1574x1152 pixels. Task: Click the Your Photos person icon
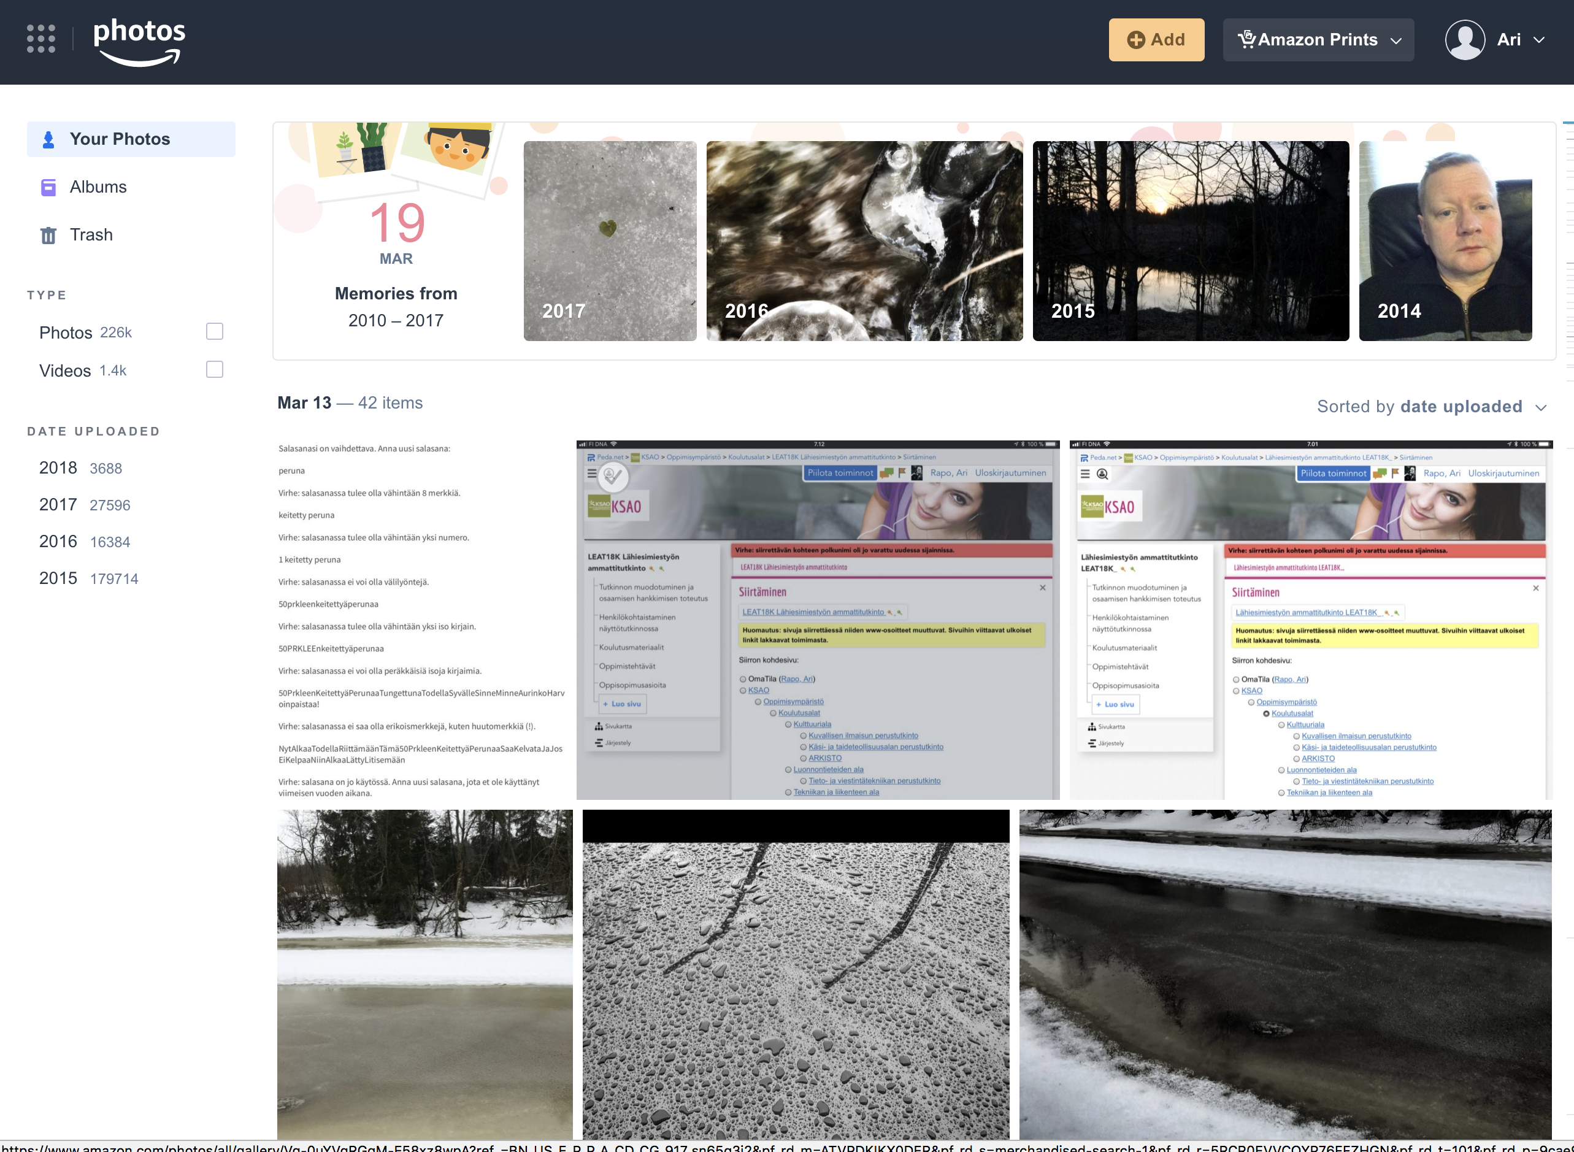[x=48, y=139]
